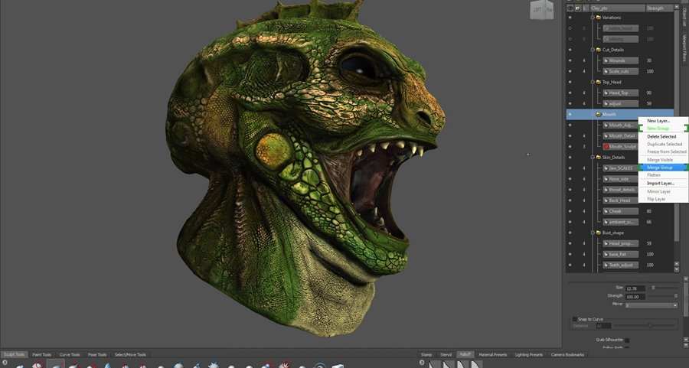This screenshot has width=689, height=368.
Task: Click the red record icon on Mouth_Sculpt
Action: click(x=606, y=147)
